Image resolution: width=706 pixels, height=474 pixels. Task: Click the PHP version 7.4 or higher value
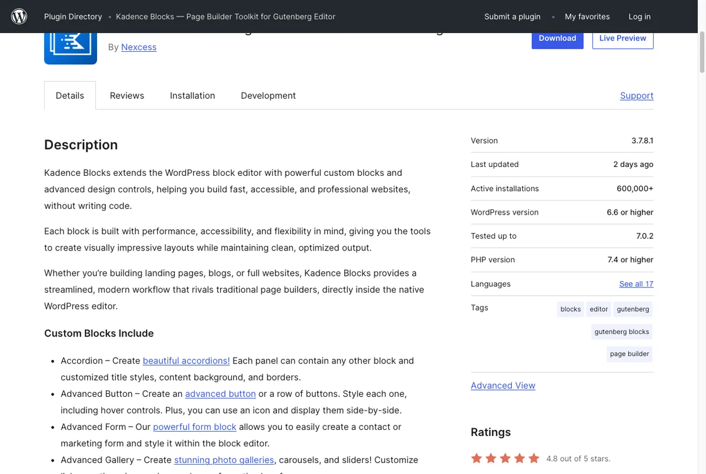tap(631, 259)
